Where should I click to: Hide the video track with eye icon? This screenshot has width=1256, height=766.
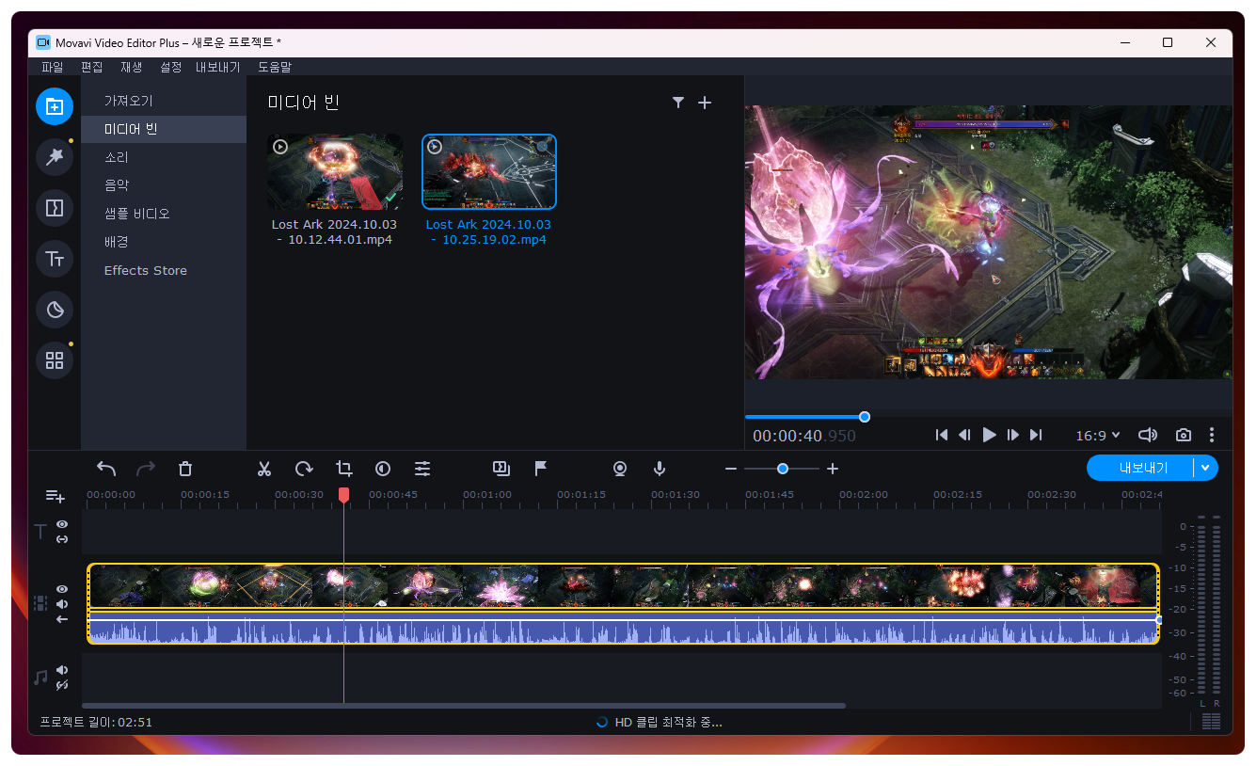coord(62,589)
